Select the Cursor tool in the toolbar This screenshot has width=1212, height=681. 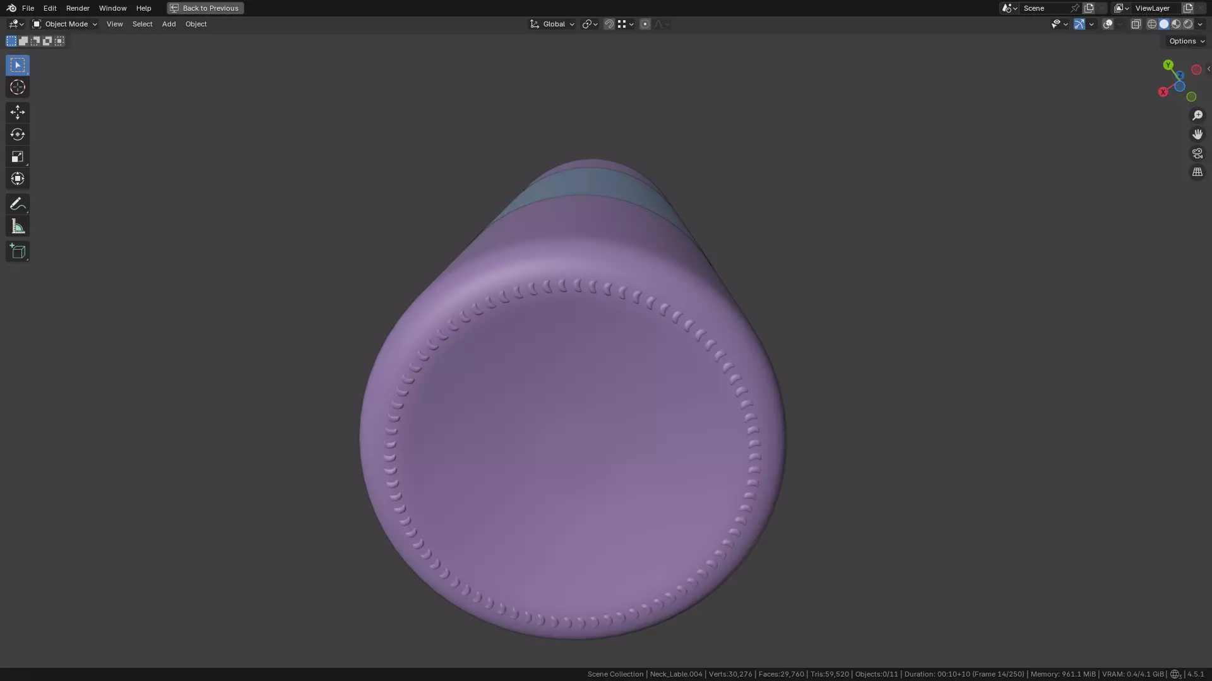[x=17, y=87]
